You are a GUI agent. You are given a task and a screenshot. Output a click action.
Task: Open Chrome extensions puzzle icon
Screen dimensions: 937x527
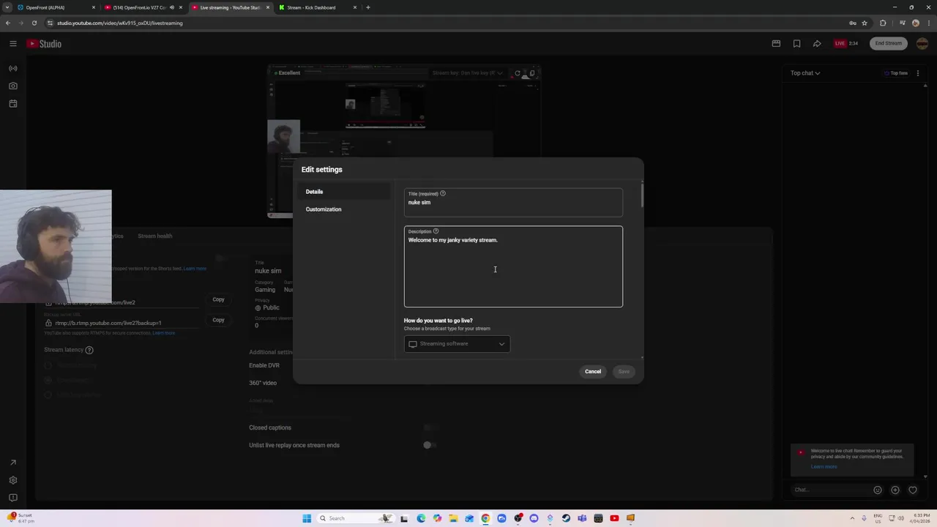coord(883,23)
